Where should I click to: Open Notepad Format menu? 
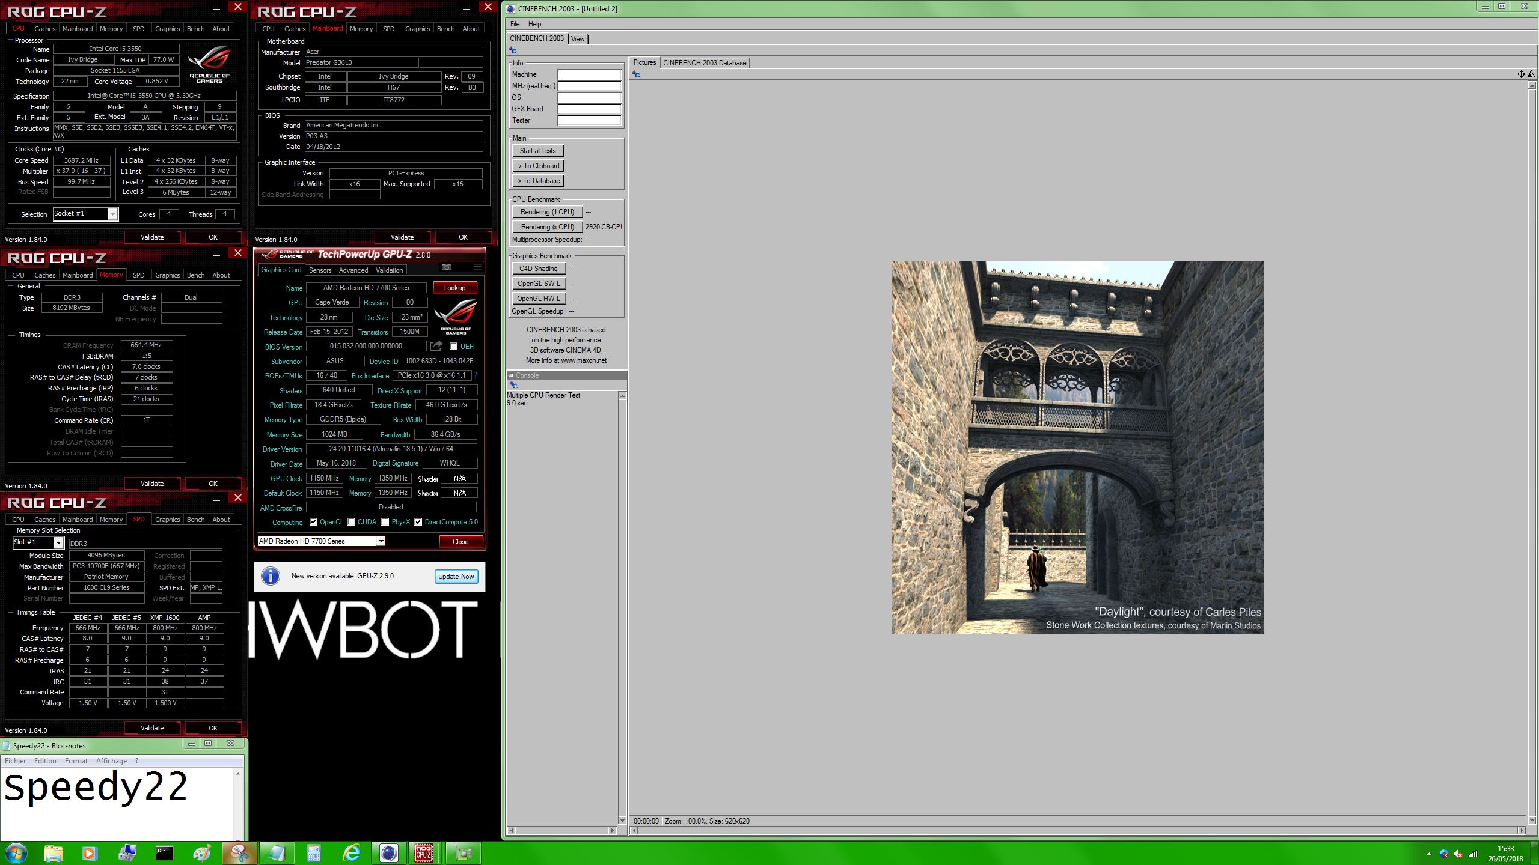pos(76,761)
